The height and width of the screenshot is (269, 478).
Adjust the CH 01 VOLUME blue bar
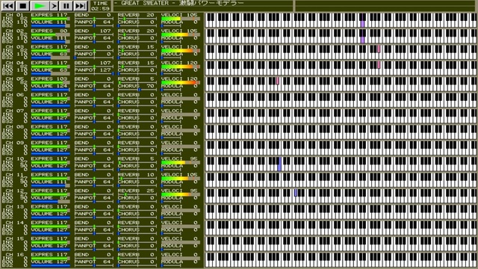click(50, 26)
